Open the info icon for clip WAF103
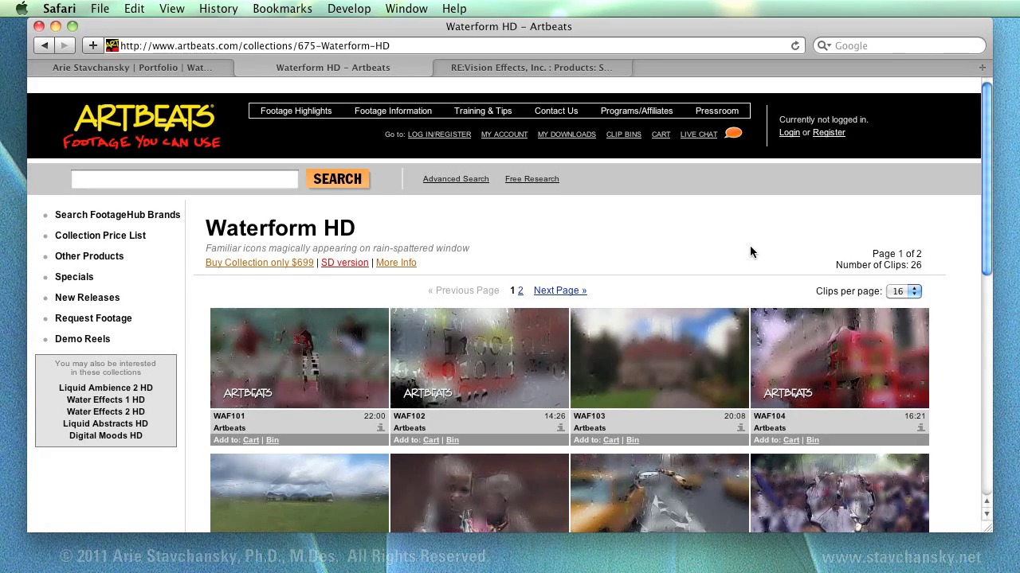Screen dimensions: 1020x573 tap(740, 428)
